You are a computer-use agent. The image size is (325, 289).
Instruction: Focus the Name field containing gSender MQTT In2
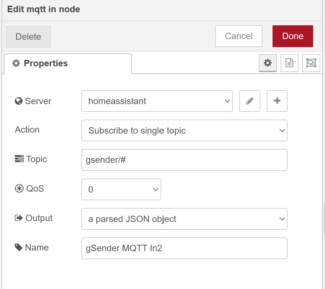point(184,248)
